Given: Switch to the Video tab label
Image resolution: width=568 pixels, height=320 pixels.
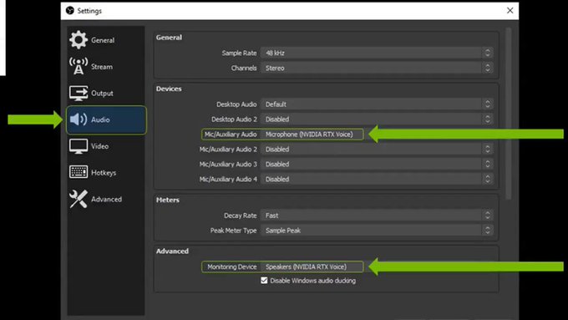Looking at the screenshot, I should pos(99,146).
